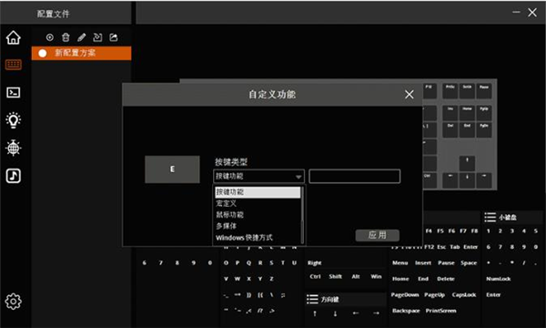Screen dimensions: 546x328
Task: Pick Alt under the Right group
Action: (356, 276)
